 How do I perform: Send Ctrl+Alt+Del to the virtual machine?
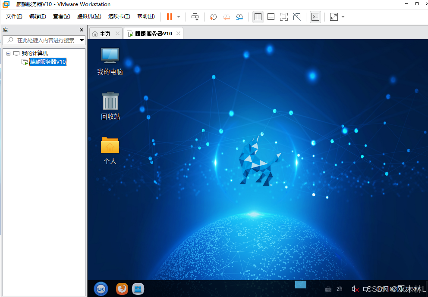[x=195, y=17]
